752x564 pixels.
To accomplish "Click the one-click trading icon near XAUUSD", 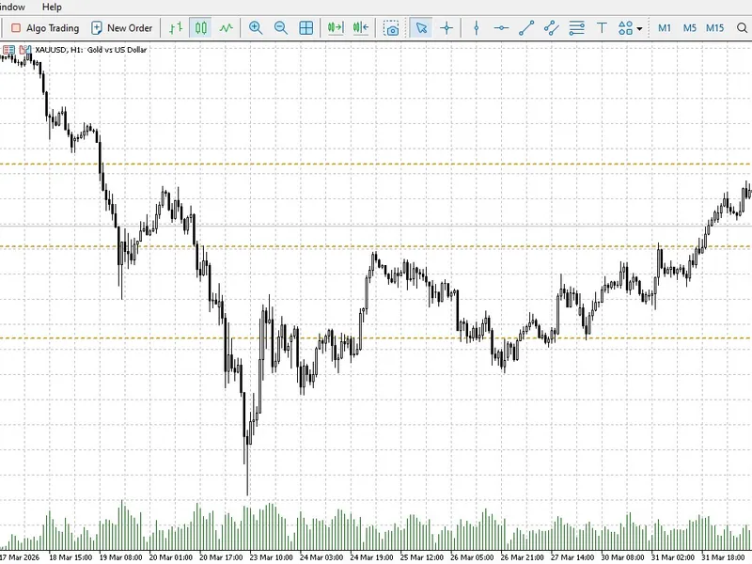I will 25,50.
